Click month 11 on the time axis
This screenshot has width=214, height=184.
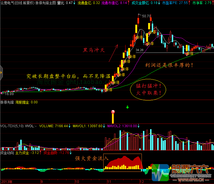pyautogui.click(x=109, y=181)
